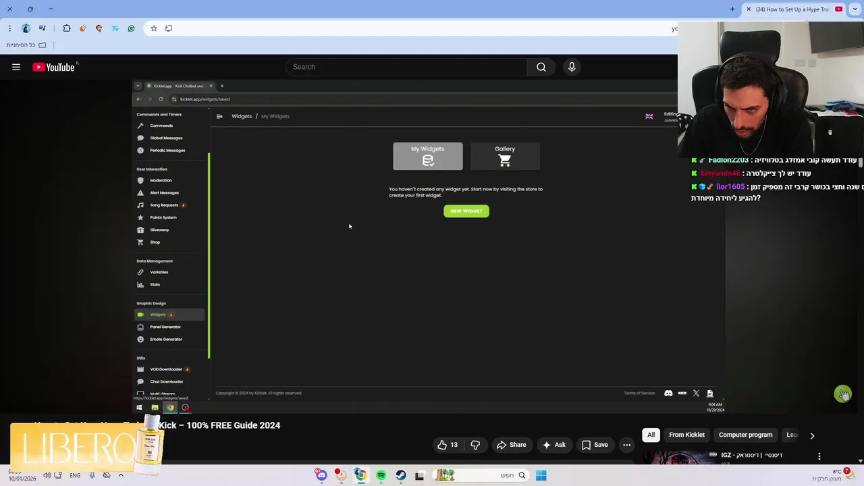Viewport: 864px width, 486px height.
Task: Select the All filter chip
Action: [651, 435]
